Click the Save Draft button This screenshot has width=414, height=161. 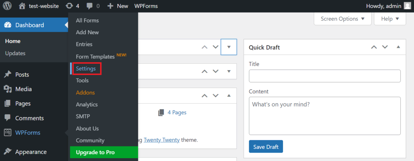[x=266, y=146]
